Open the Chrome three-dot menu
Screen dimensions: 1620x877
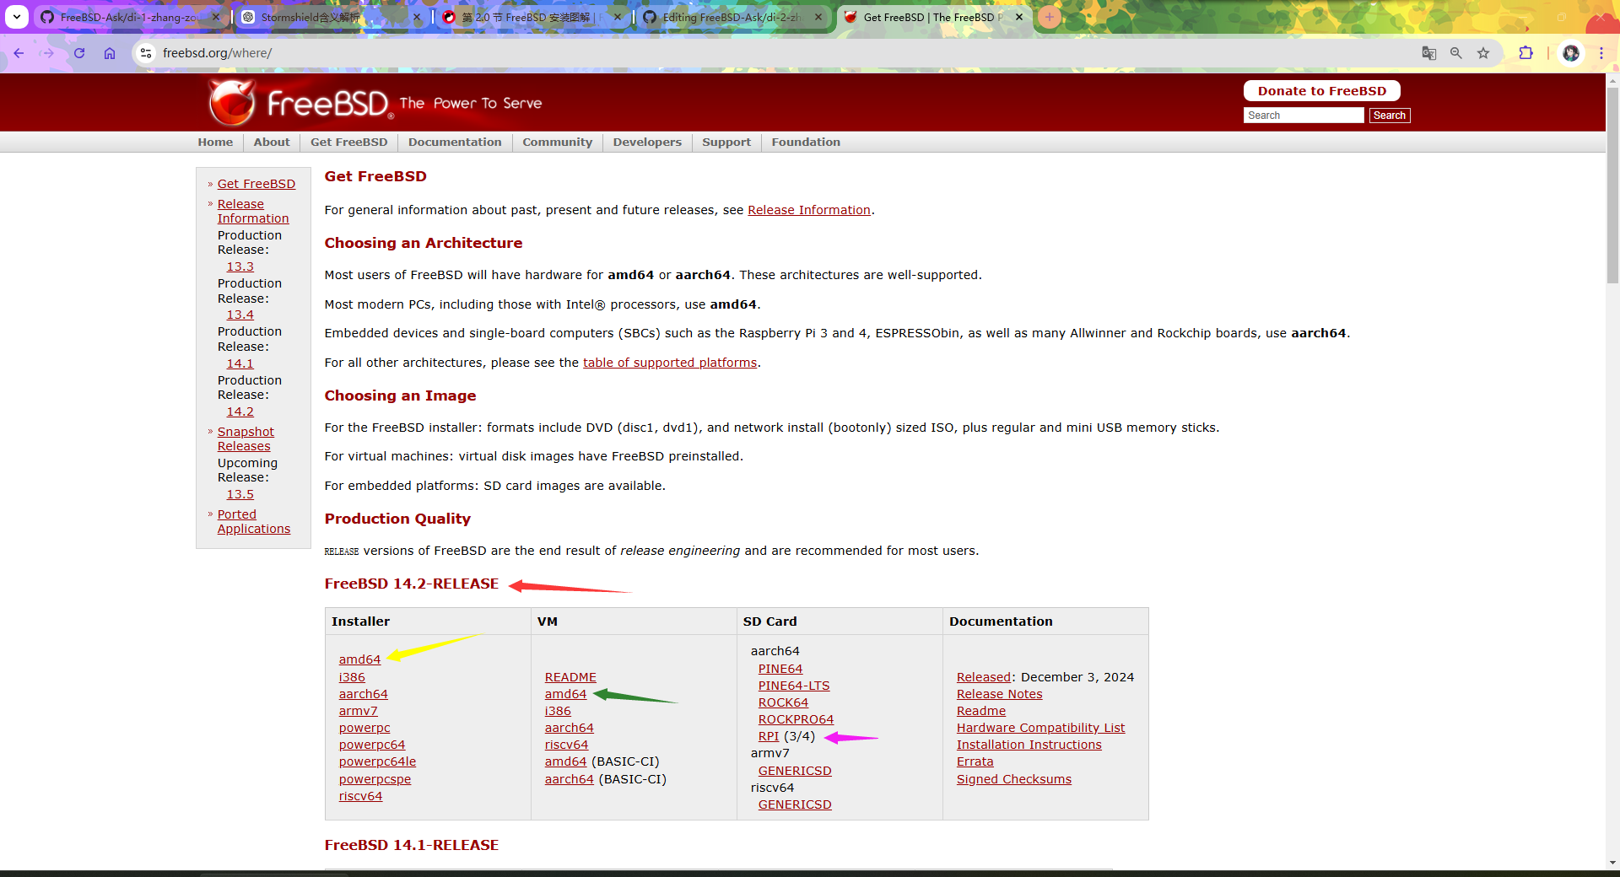click(x=1601, y=53)
